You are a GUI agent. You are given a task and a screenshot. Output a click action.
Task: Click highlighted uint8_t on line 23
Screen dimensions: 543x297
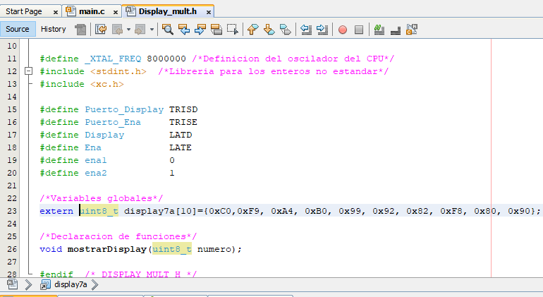click(x=99, y=211)
